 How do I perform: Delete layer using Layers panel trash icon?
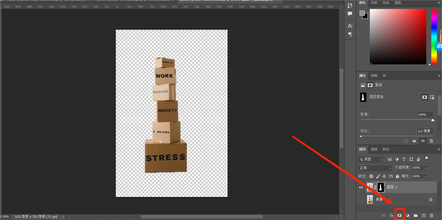pyautogui.click(x=432, y=216)
